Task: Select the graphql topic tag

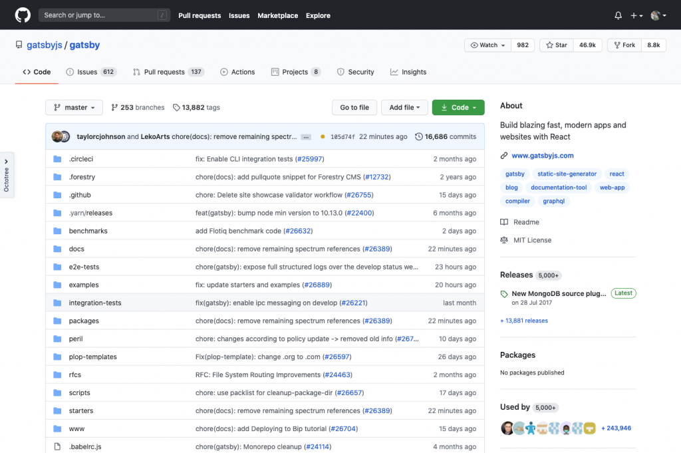Action: 554,201
